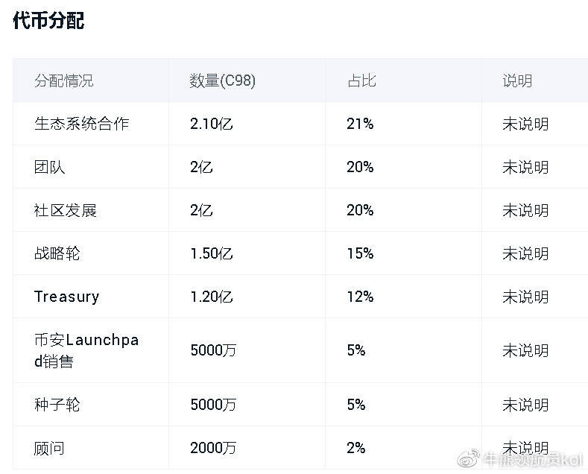Screen dimensions: 588x474
Task: Click the 代币分配 heading
Action: (x=48, y=20)
